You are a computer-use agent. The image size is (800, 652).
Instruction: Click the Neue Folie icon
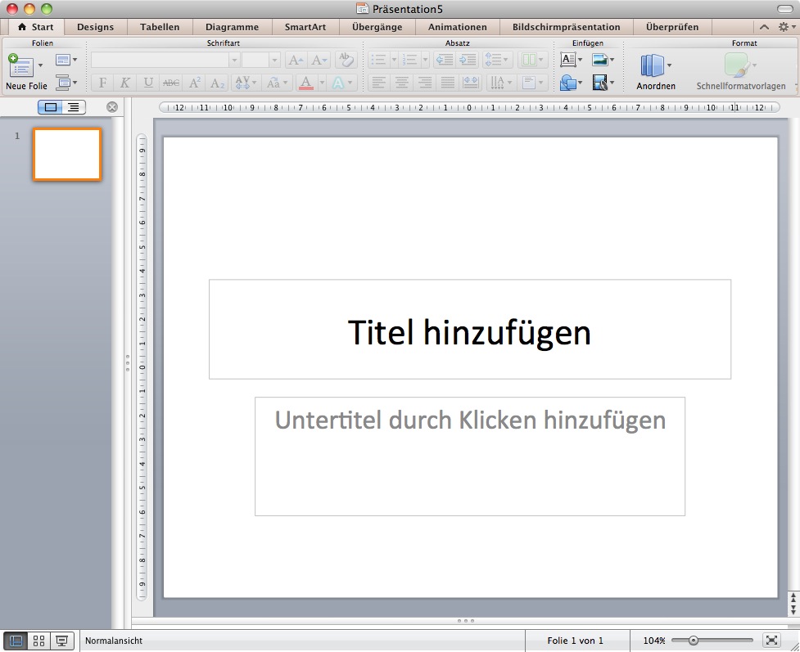tap(20, 66)
